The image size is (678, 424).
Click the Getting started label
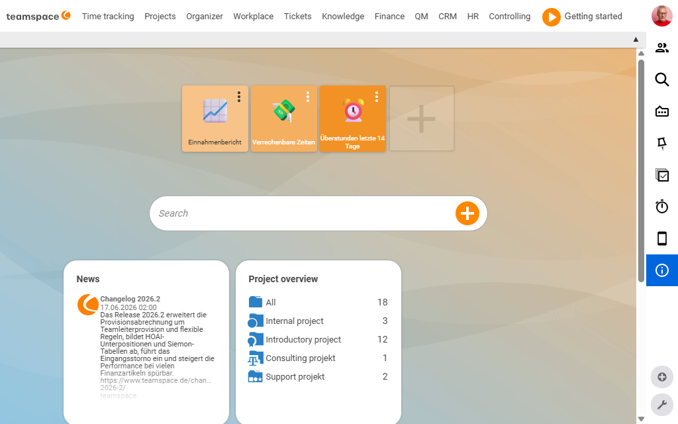coord(593,17)
